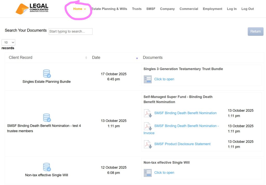
Task: Click the 12 October 2025 date cell
Action: click(114, 170)
